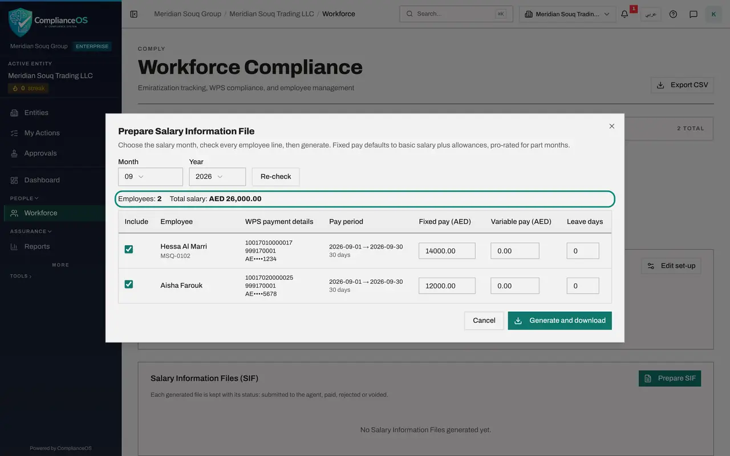Open the Year 2026 dropdown
Viewport: 730px width, 456px height.
coord(217,177)
